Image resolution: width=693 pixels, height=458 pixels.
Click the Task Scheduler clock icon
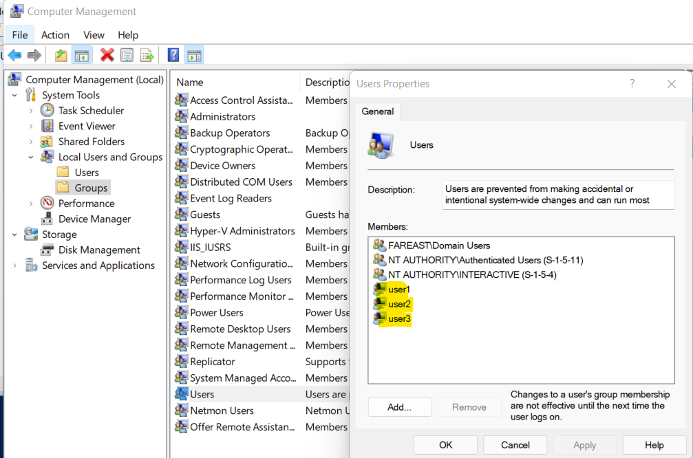click(47, 111)
